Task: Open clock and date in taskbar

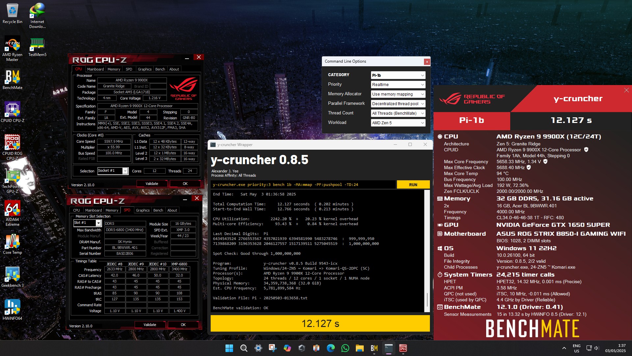Action: pos(615,348)
